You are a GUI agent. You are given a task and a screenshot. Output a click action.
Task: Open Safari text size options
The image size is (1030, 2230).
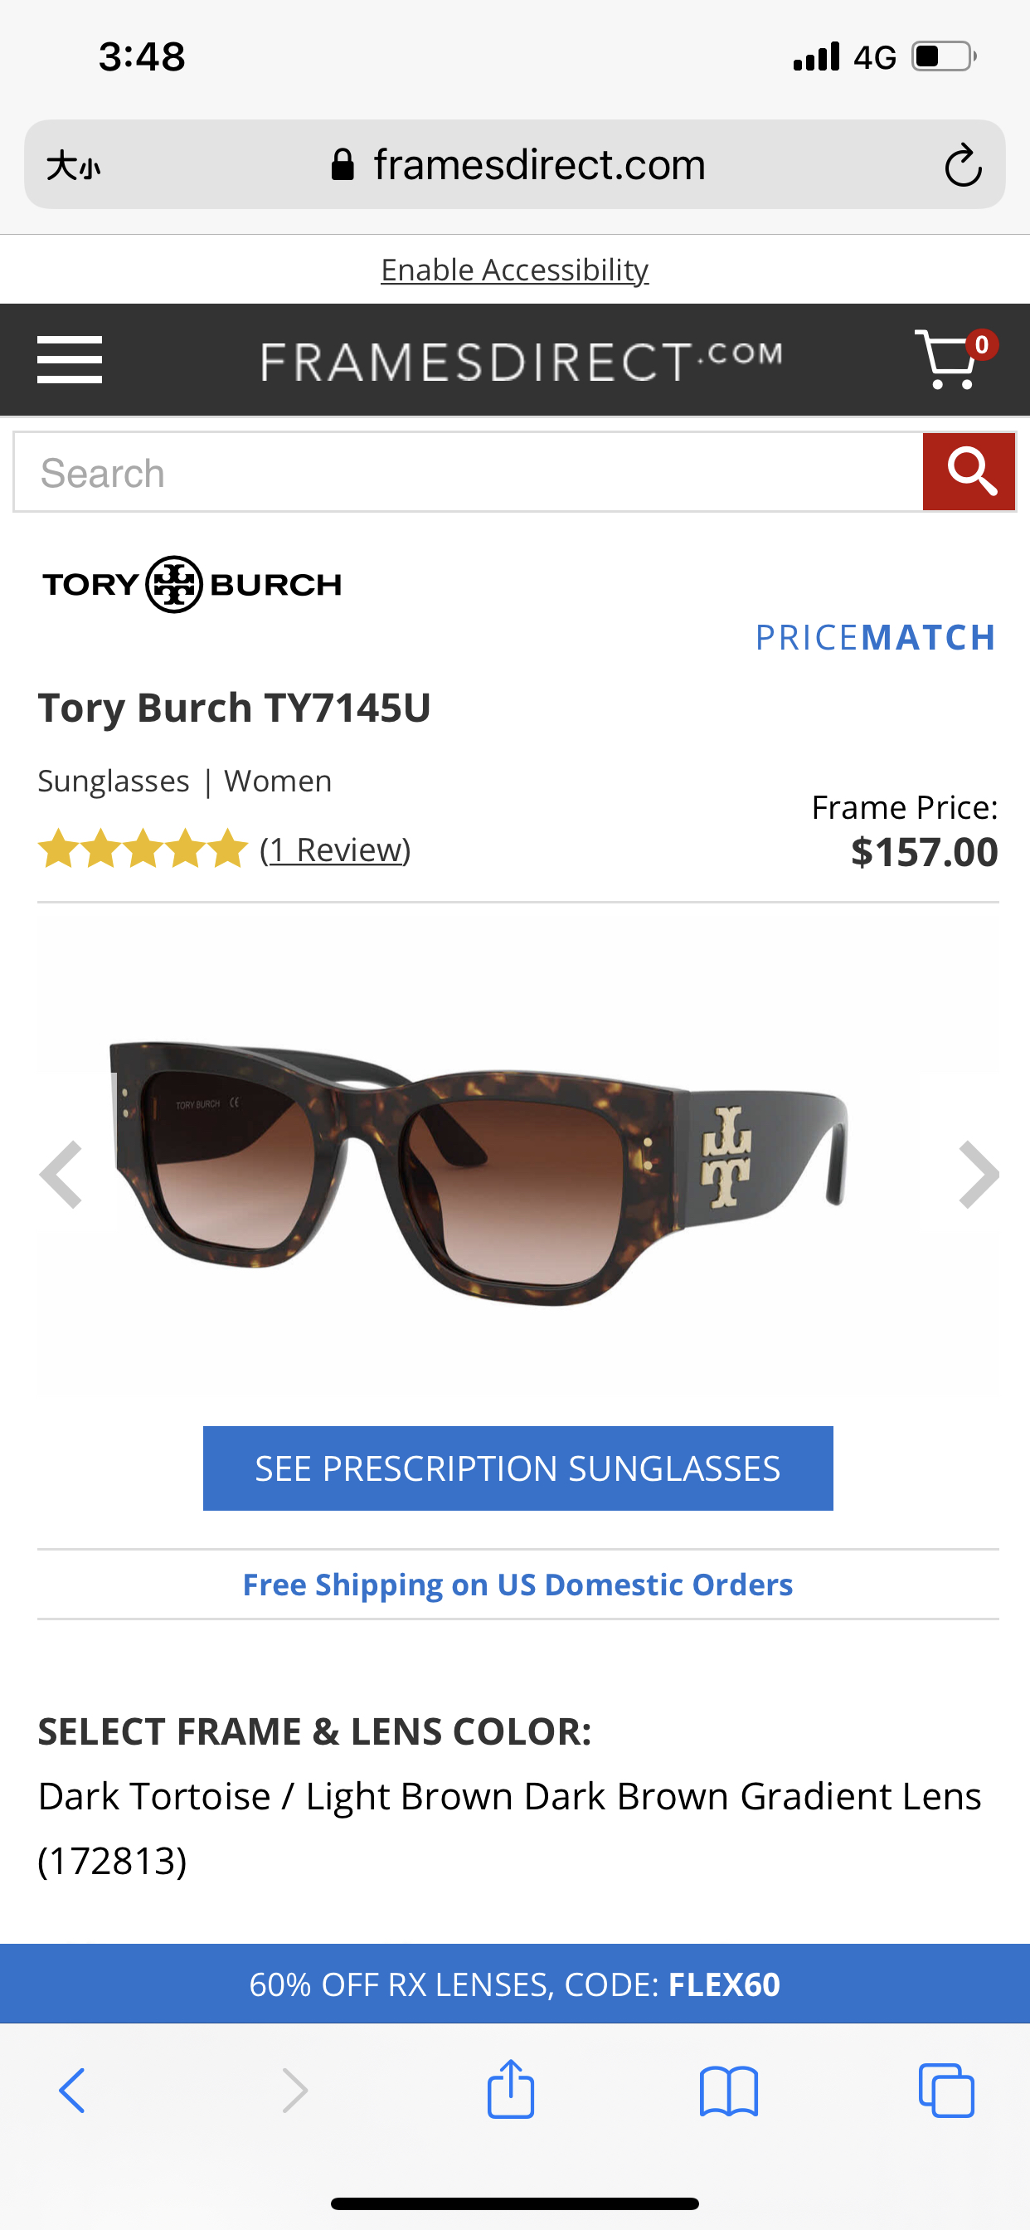click(74, 165)
